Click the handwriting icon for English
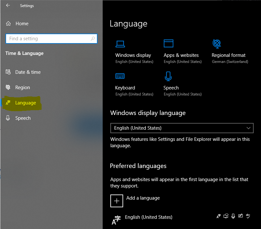Screen dimensions: 261x229 [240, 216]
